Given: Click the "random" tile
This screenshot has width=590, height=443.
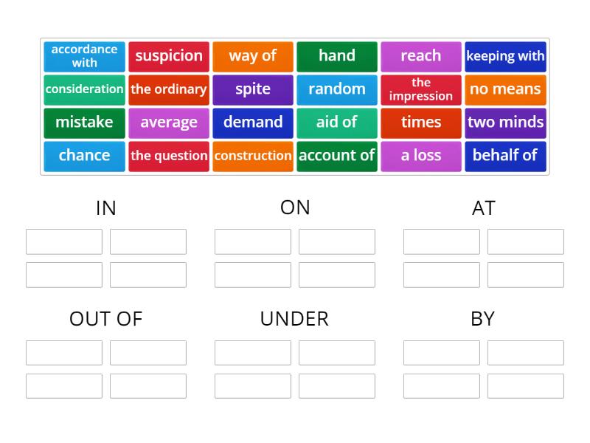Looking at the screenshot, I should [x=336, y=89].
